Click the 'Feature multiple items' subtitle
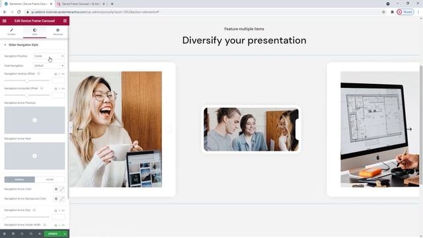 (244, 29)
